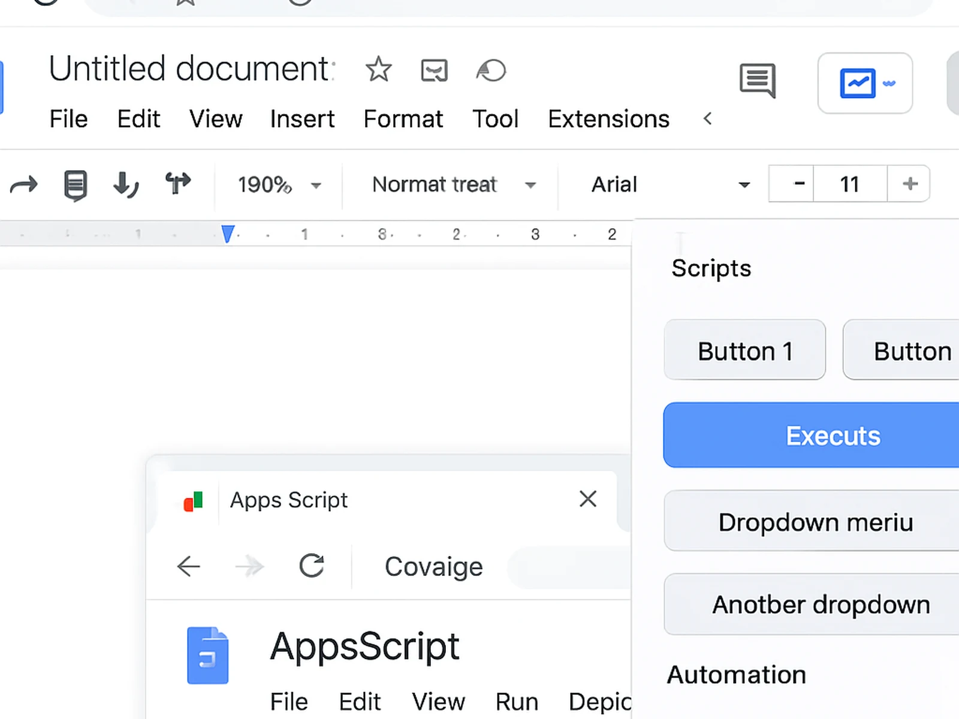Click the reload icon in Apps Script window
959x719 pixels.
312,566
